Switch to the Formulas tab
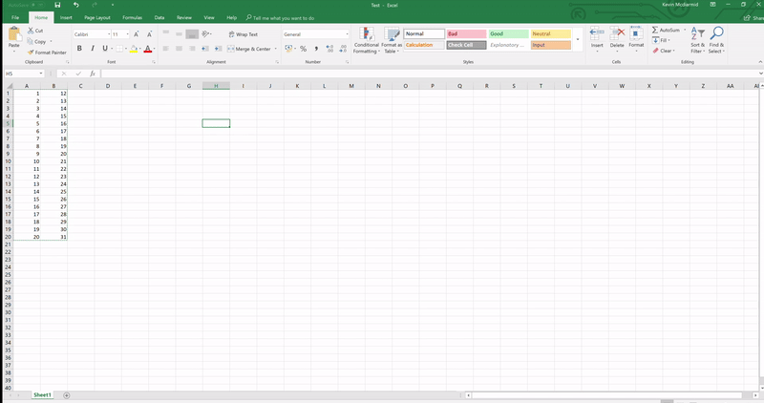 132,17
